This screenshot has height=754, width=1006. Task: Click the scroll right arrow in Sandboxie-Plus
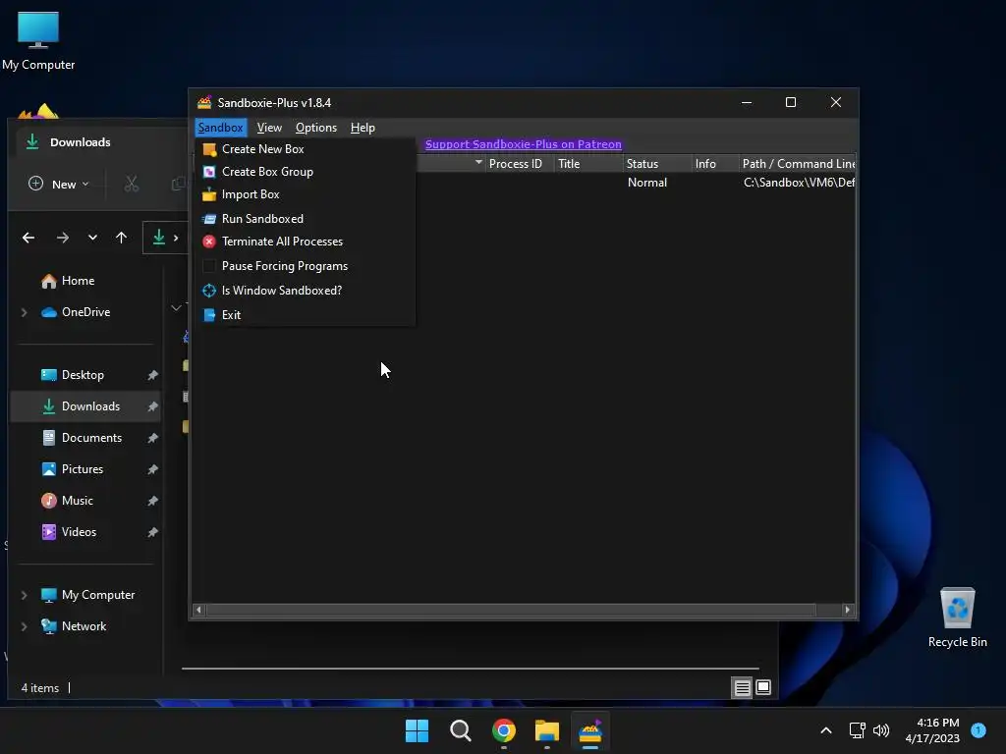point(848,610)
